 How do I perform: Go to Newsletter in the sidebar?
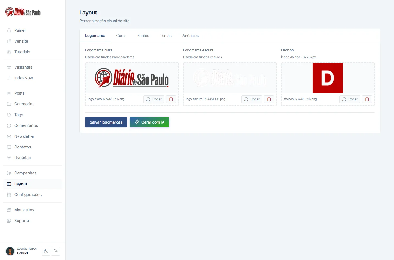[x=33, y=136]
